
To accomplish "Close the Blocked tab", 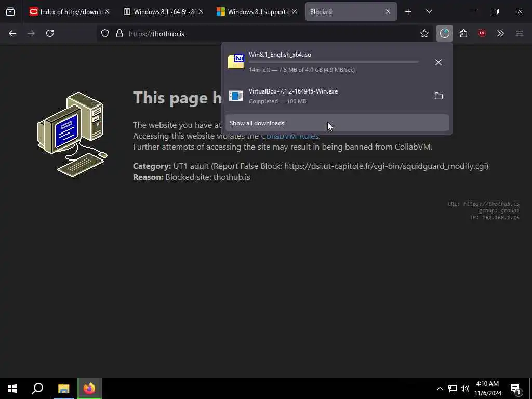I will [388, 11].
